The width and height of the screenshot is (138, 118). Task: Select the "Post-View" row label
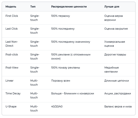point(12,68)
